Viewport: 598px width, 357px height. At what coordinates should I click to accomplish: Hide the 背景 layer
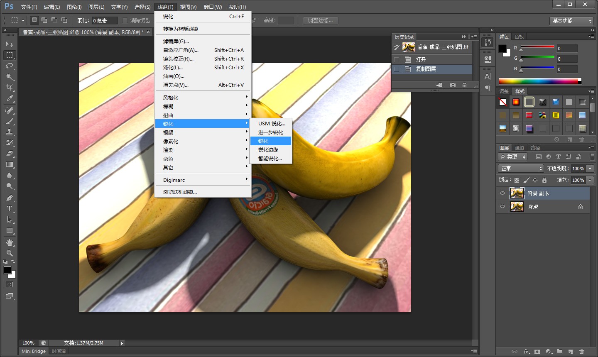point(502,207)
